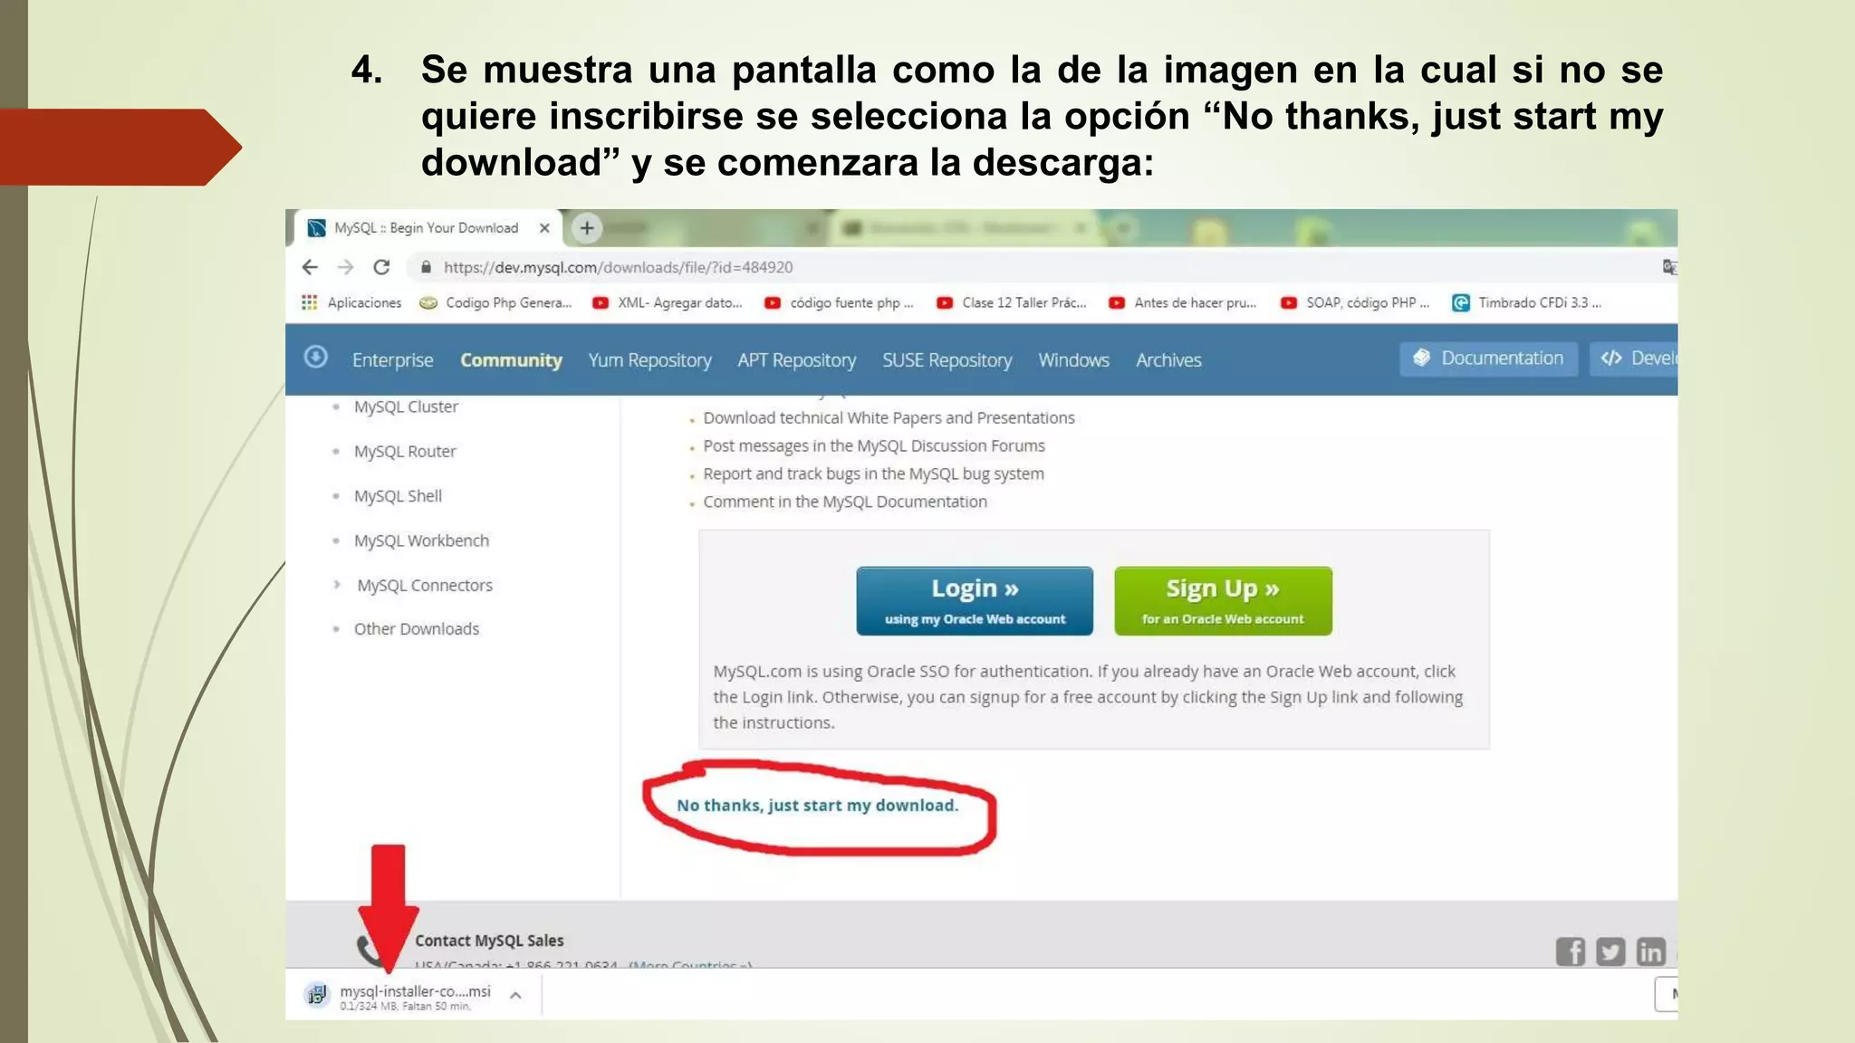Open the Facebook social icon
Viewport: 1855px width, 1043px height.
point(1571,952)
